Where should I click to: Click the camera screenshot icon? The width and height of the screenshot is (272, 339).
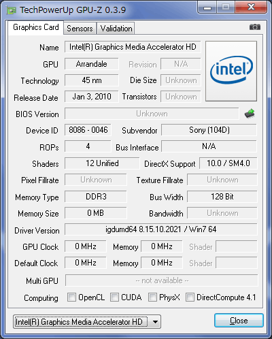tap(255, 27)
